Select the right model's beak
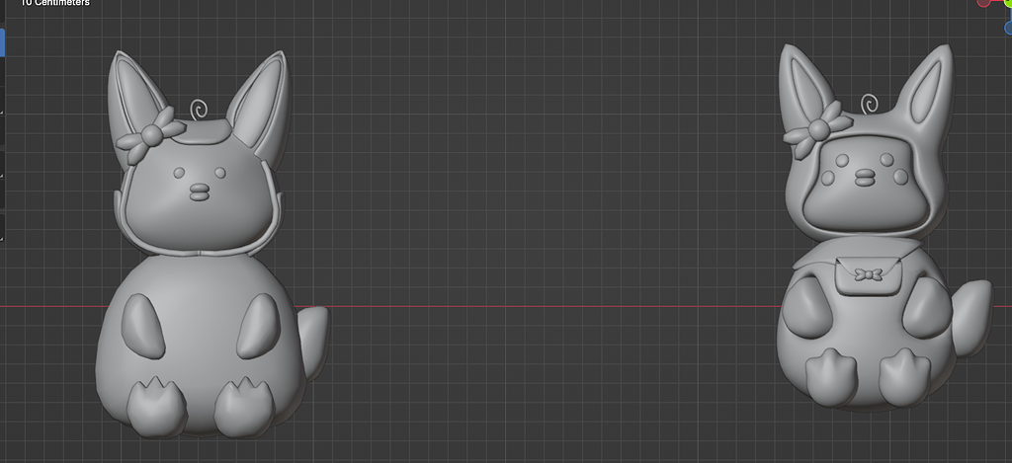This screenshot has height=463, width=1012. click(x=865, y=178)
